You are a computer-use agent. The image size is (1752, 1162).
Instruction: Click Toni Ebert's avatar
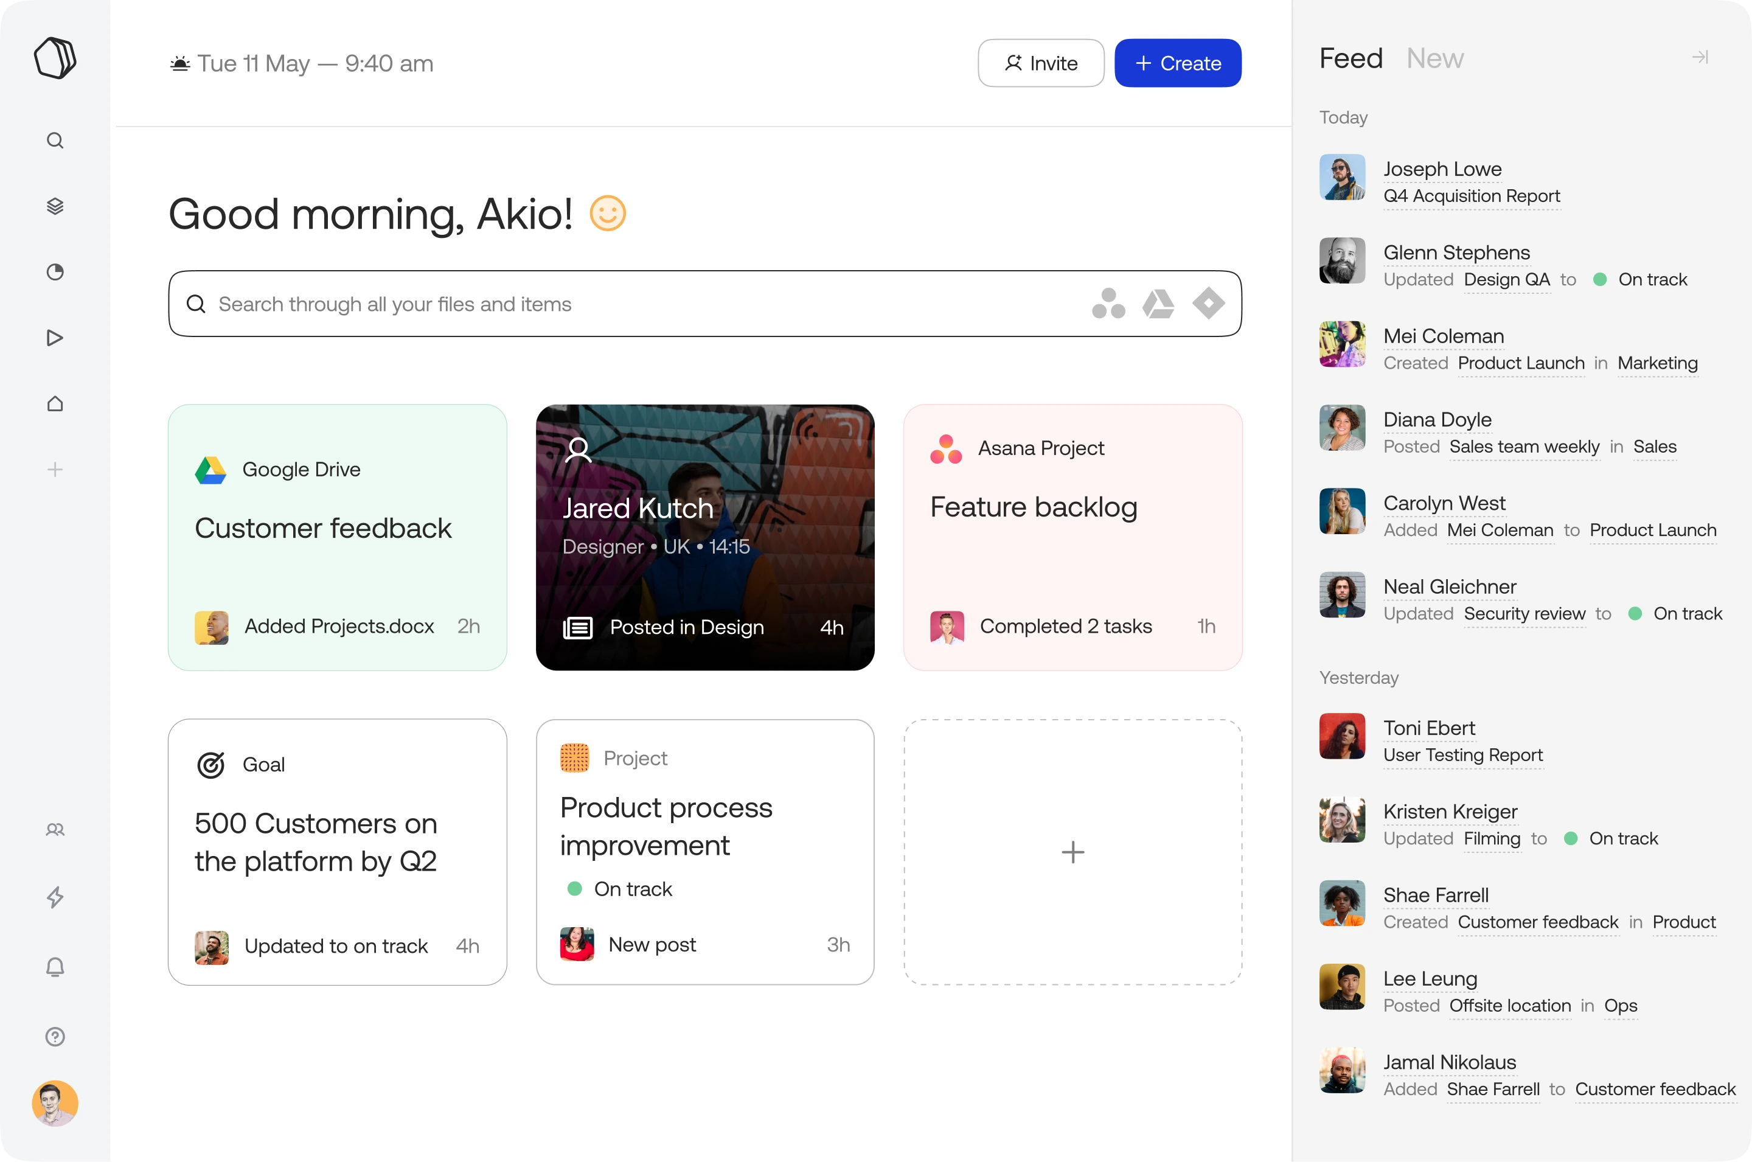tap(1343, 736)
